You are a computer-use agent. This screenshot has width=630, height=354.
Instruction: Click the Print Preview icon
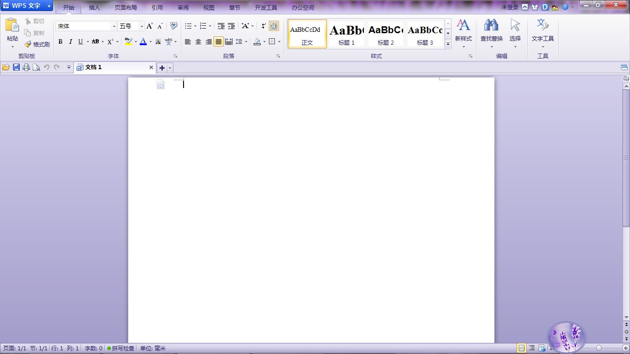(36, 67)
